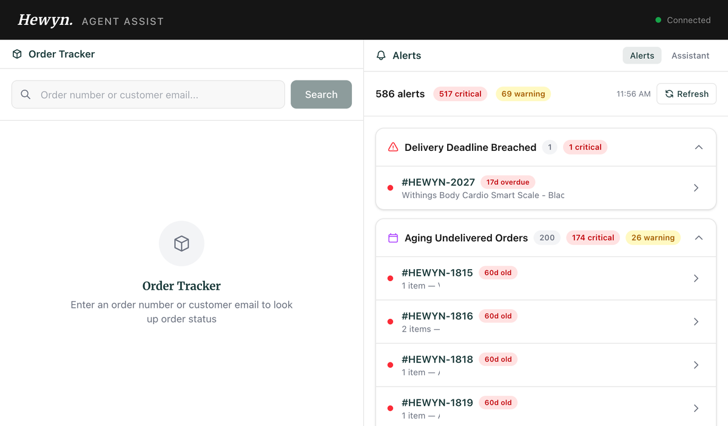Open details for order #HEWYN-1816
The image size is (728, 426).
coord(696,322)
